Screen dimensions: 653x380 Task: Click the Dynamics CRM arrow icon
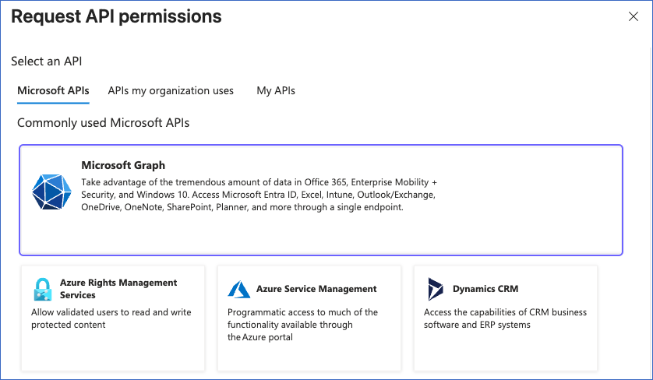436,289
